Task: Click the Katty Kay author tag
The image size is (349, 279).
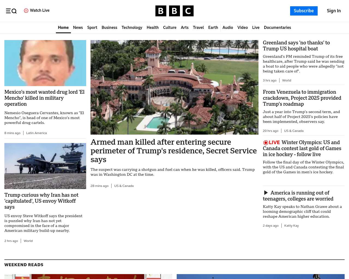Action: coord(291,226)
